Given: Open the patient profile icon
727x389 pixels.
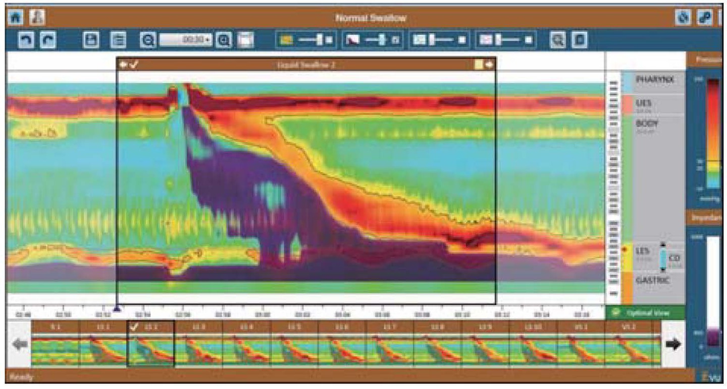Looking at the screenshot, I should click(x=37, y=18).
